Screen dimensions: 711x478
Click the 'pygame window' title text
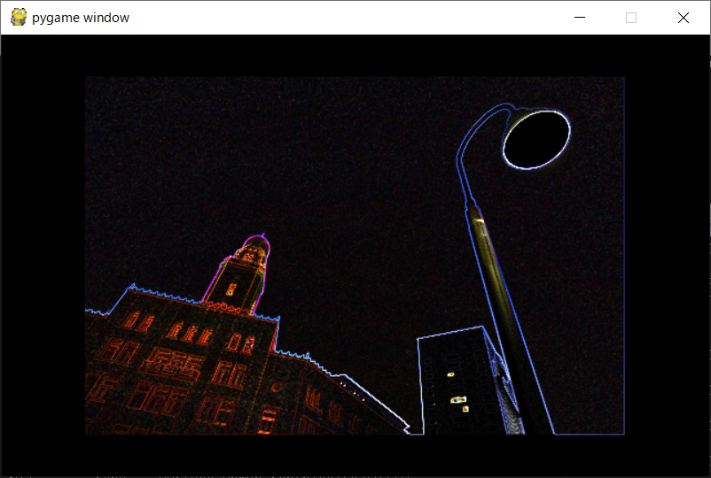point(81,18)
